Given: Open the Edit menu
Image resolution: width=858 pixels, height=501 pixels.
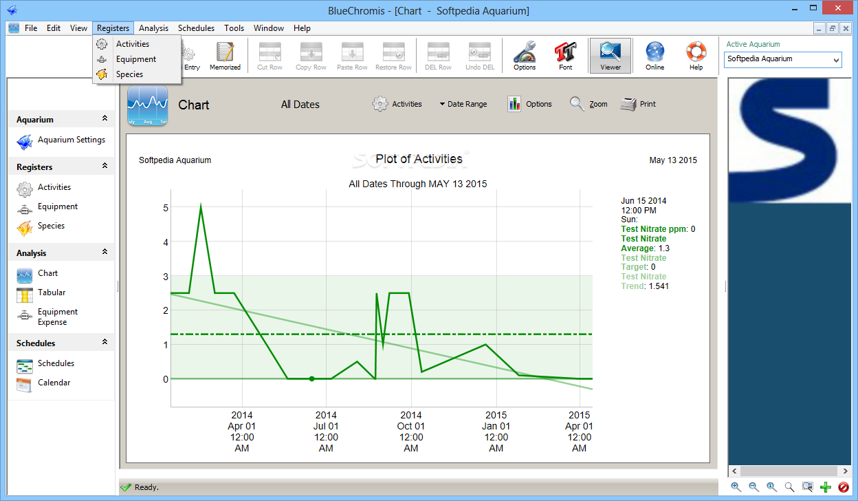Looking at the screenshot, I should tap(54, 28).
